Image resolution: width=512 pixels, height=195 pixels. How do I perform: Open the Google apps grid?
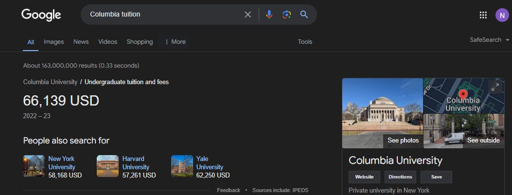[x=483, y=15]
